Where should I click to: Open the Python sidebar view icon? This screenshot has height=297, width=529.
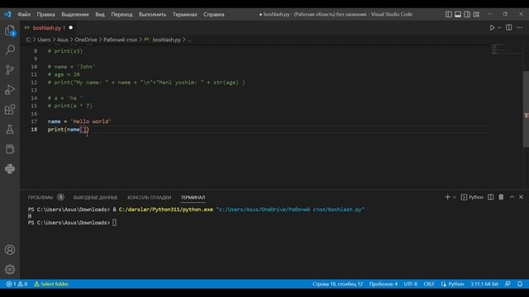[10, 168]
